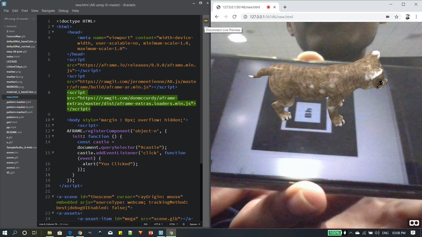The image size is (422, 237).
Task: Open Inkscape from the taskbar
Action: click(x=100, y=232)
